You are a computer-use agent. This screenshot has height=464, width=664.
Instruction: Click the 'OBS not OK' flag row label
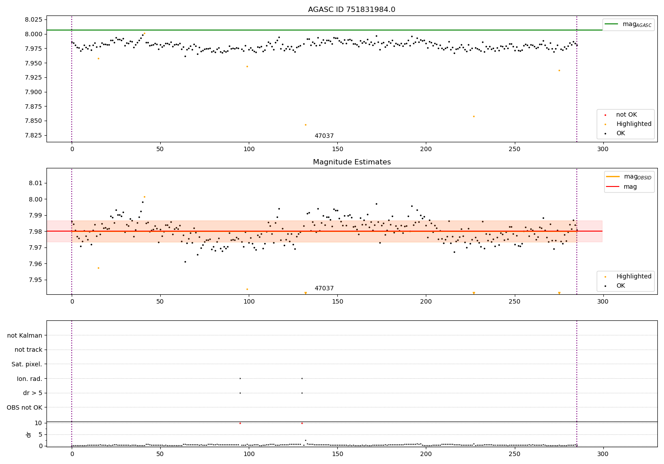click(x=25, y=407)
